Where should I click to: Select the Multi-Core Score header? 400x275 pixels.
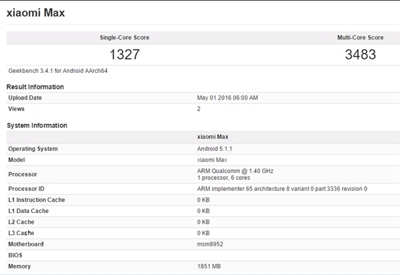pos(360,37)
